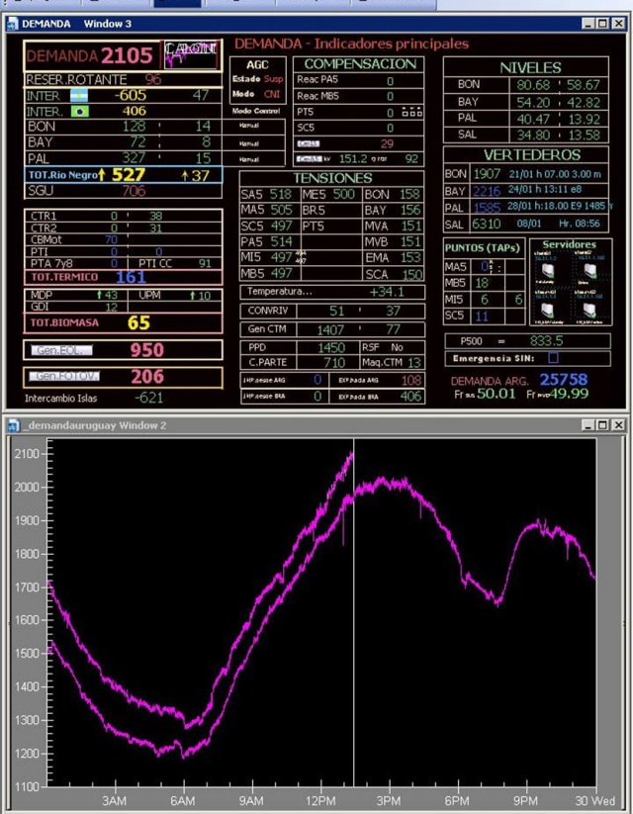
Task: Select the SGU value 706
Action: (x=134, y=191)
